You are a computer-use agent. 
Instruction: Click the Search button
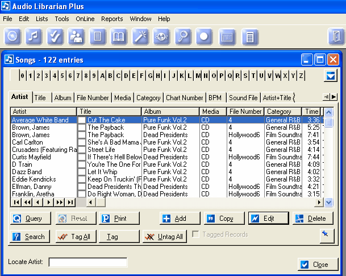tap(30, 236)
